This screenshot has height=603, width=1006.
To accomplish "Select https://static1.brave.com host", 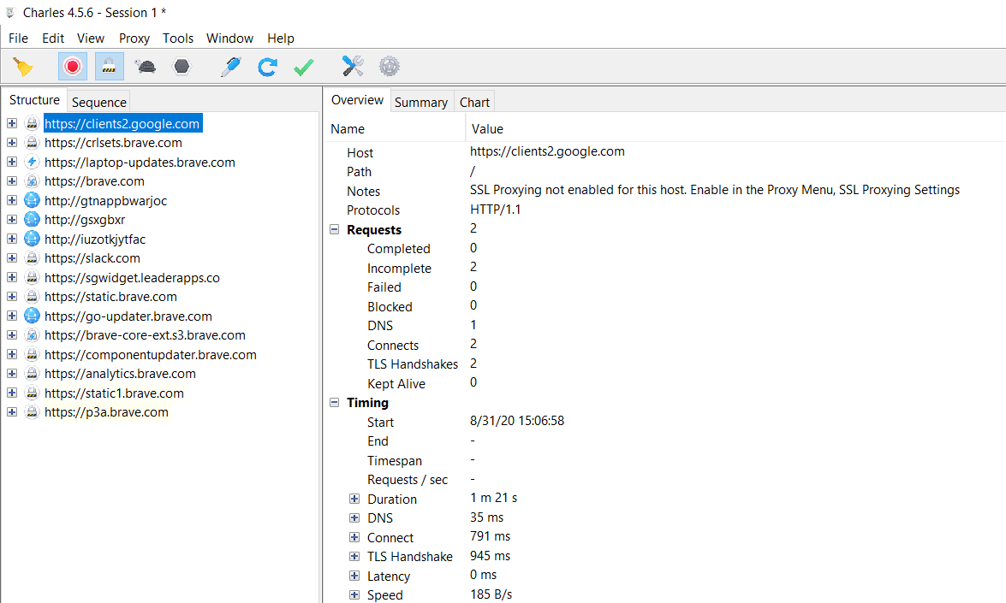I will tap(114, 393).
